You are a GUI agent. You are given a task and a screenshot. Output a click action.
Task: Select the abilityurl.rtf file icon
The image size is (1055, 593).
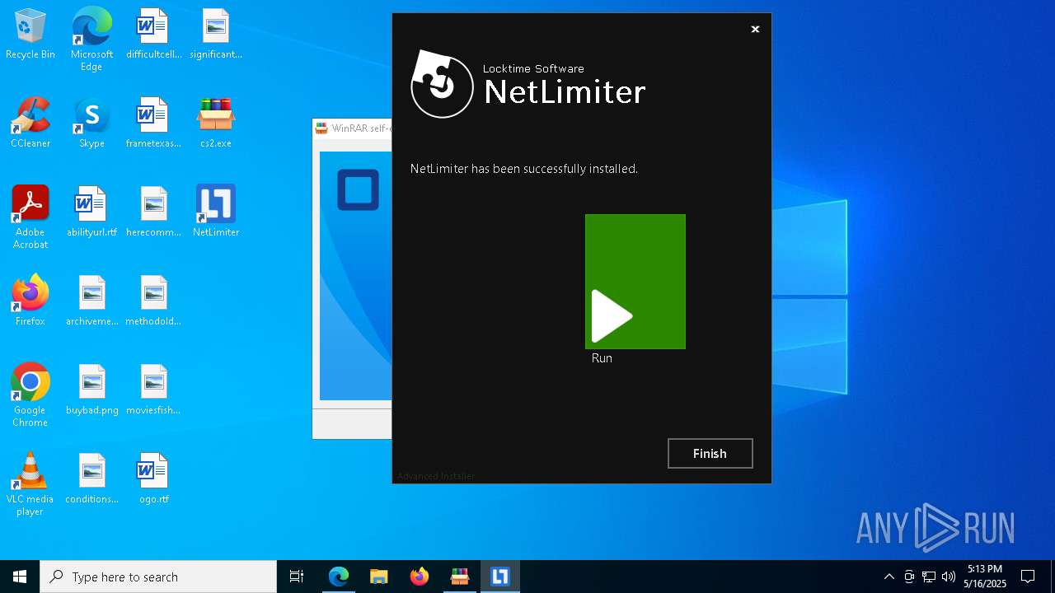(x=91, y=212)
